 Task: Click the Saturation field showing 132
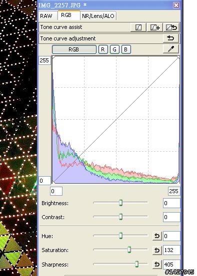point(171,250)
